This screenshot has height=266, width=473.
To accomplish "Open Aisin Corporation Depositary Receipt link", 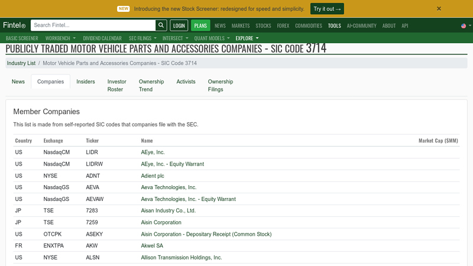I will (x=206, y=234).
